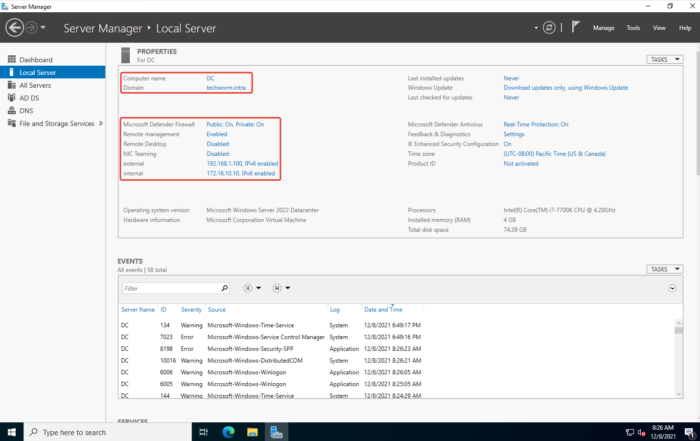The width and height of the screenshot is (700, 441).
Task: Open Microsoft Edge from taskbar
Action: click(228, 432)
